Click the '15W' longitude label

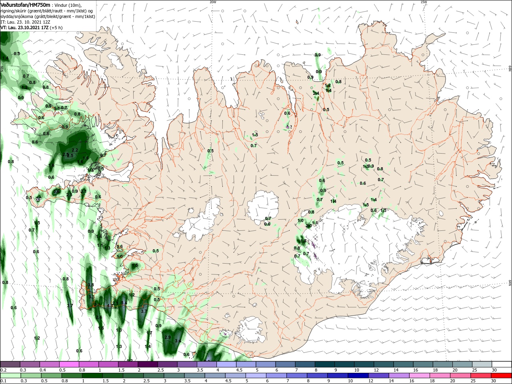(424, 2)
